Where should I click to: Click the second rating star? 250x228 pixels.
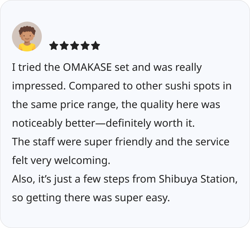coord(64,46)
